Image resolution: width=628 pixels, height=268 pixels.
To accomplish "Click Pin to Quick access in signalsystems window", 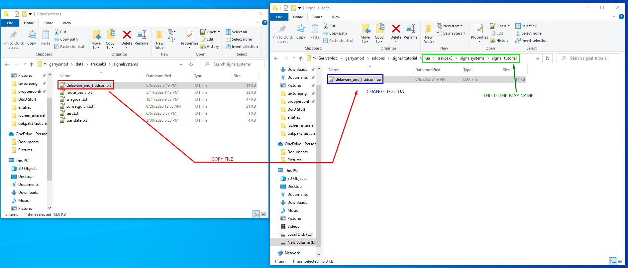I will 14,40.
